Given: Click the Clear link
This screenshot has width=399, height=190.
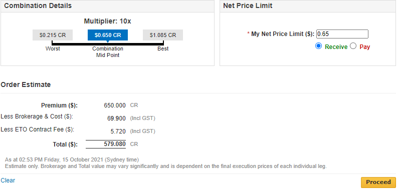Looking at the screenshot, I should coord(8,180).
